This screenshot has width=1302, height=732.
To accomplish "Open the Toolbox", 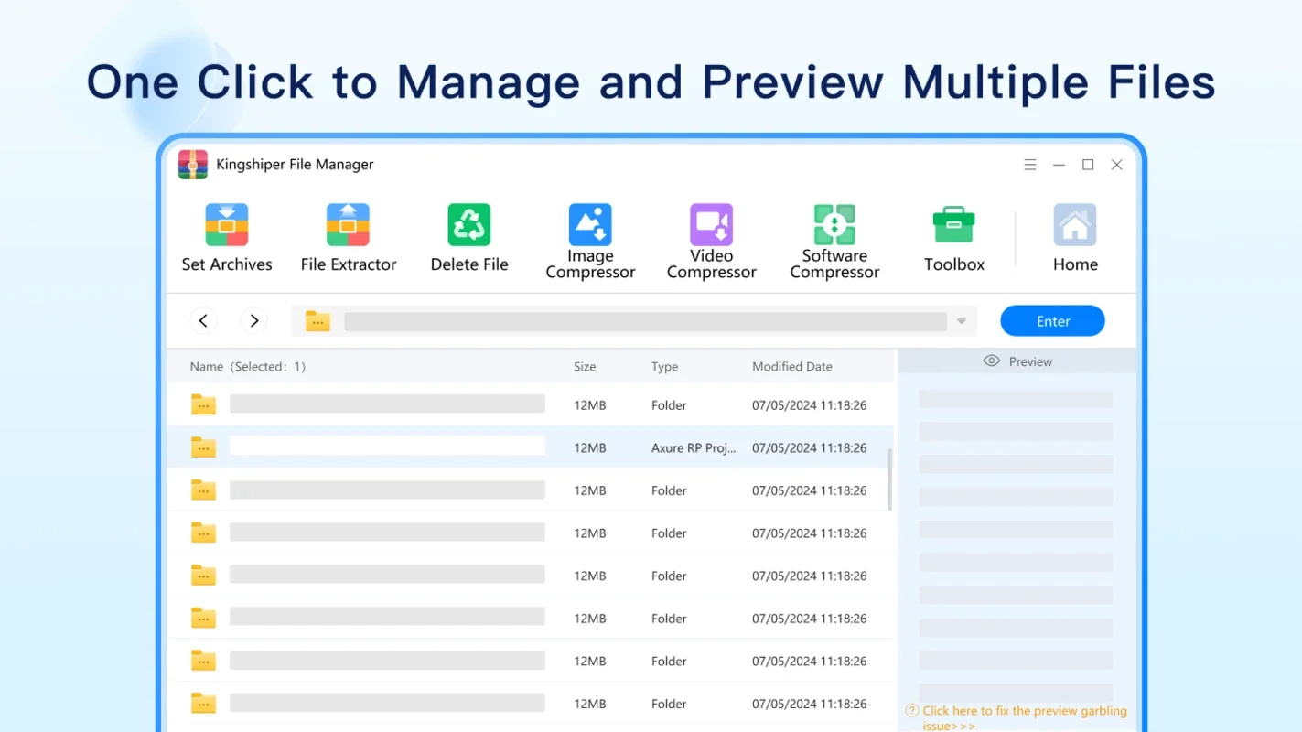I will [954, 238].
